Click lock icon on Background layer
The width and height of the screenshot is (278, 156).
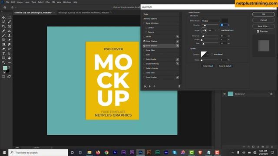[x=271, y=94]
